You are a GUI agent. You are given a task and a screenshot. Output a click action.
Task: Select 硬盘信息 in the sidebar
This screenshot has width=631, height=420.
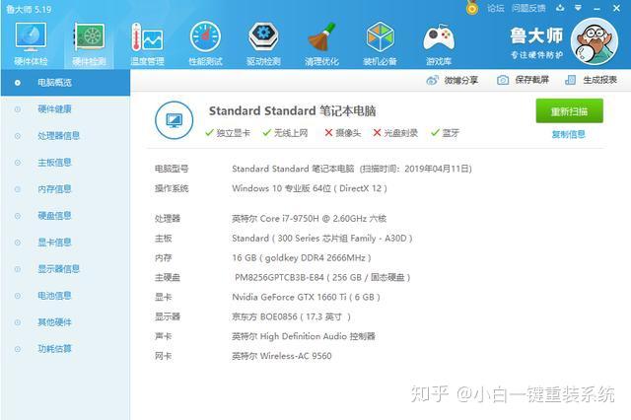coord(54,216)
